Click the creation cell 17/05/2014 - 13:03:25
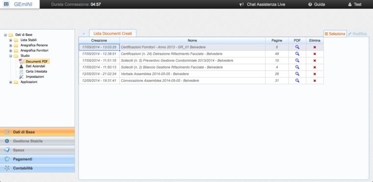 99,47
